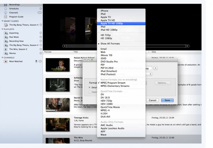Select highlighted Apple TV HD 1080p format
Viewport: 213px width, 148px height.
pos(121,24)
